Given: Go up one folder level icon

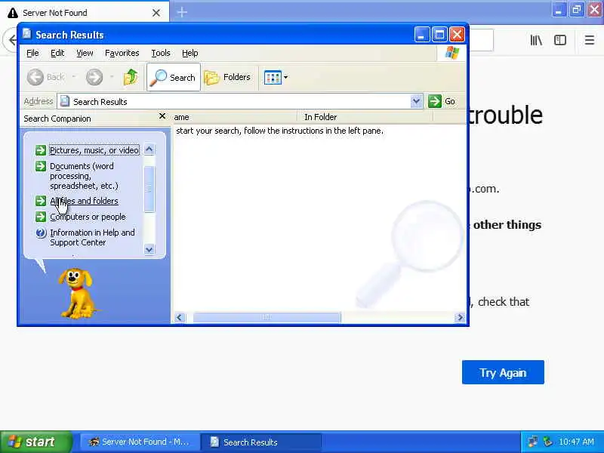Looking at the screenshot, I should pos(131,77).
